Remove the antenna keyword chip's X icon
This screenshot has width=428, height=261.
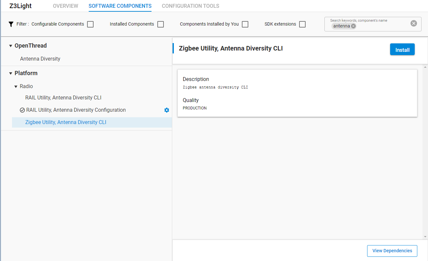point(353,26)
